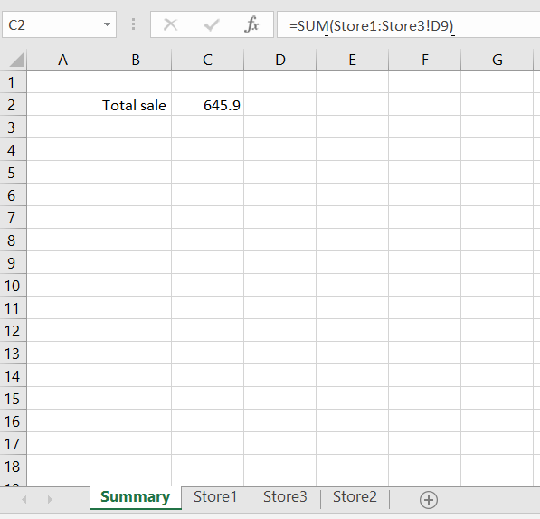
Task: Select the column G header
Action: click(497, 60)
